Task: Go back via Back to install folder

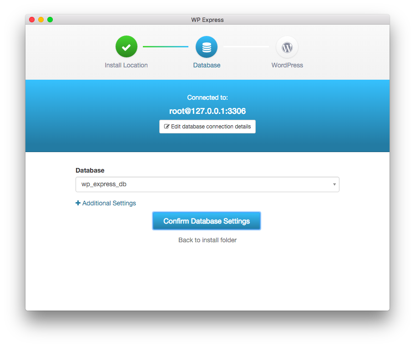Action: pos(207,240)
